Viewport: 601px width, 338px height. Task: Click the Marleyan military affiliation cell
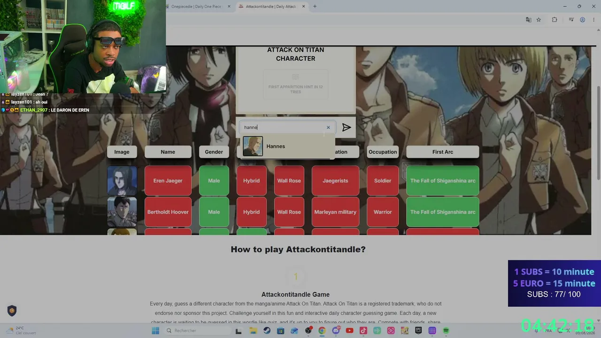(335, 212)
